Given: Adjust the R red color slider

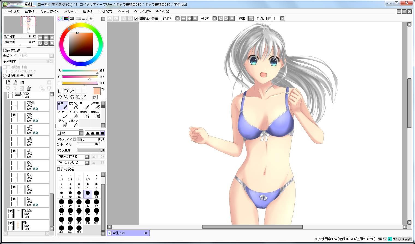Looking at the screenshot, I should tap(80, 71).
